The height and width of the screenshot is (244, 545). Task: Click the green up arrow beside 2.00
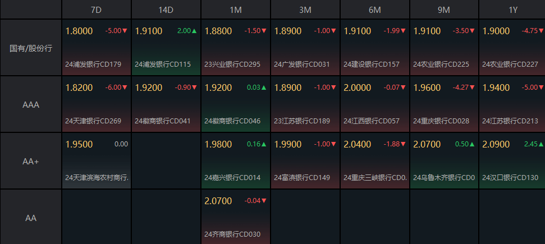(x=194, y=31)
